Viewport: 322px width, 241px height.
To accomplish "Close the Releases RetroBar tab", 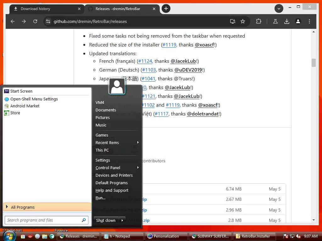I will tap(154, 9).
